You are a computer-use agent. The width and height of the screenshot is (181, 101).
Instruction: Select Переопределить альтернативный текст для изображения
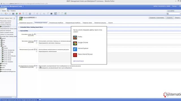click(x=37, y=68)
